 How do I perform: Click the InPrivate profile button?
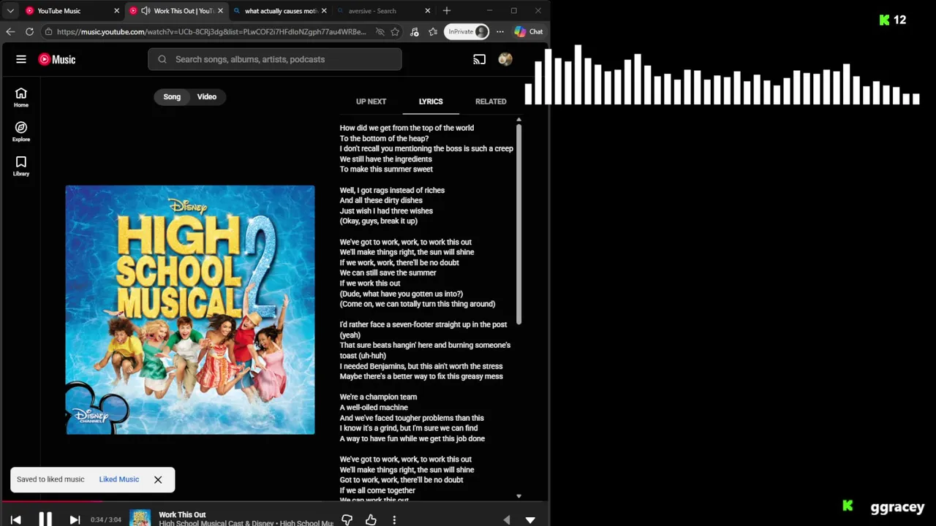pos(467,31)
